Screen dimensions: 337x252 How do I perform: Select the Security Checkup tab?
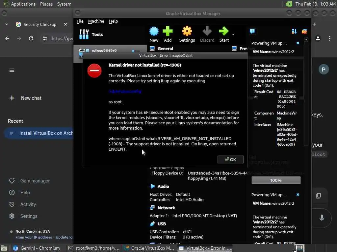[x=40, y=24]
